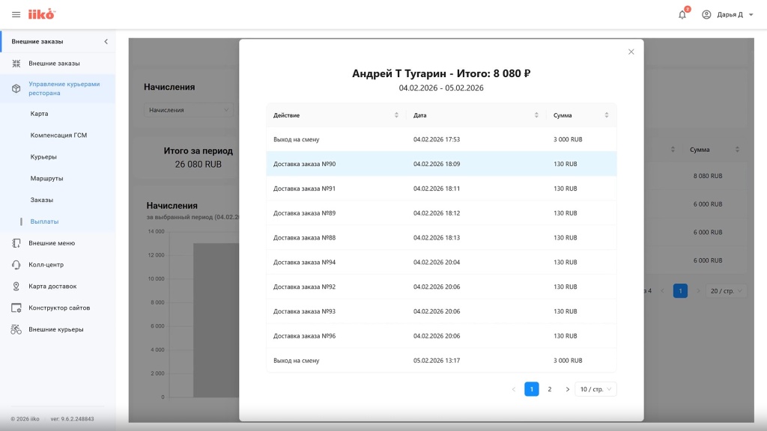Open Конструктор сайтов menu entry

point(59,308)
